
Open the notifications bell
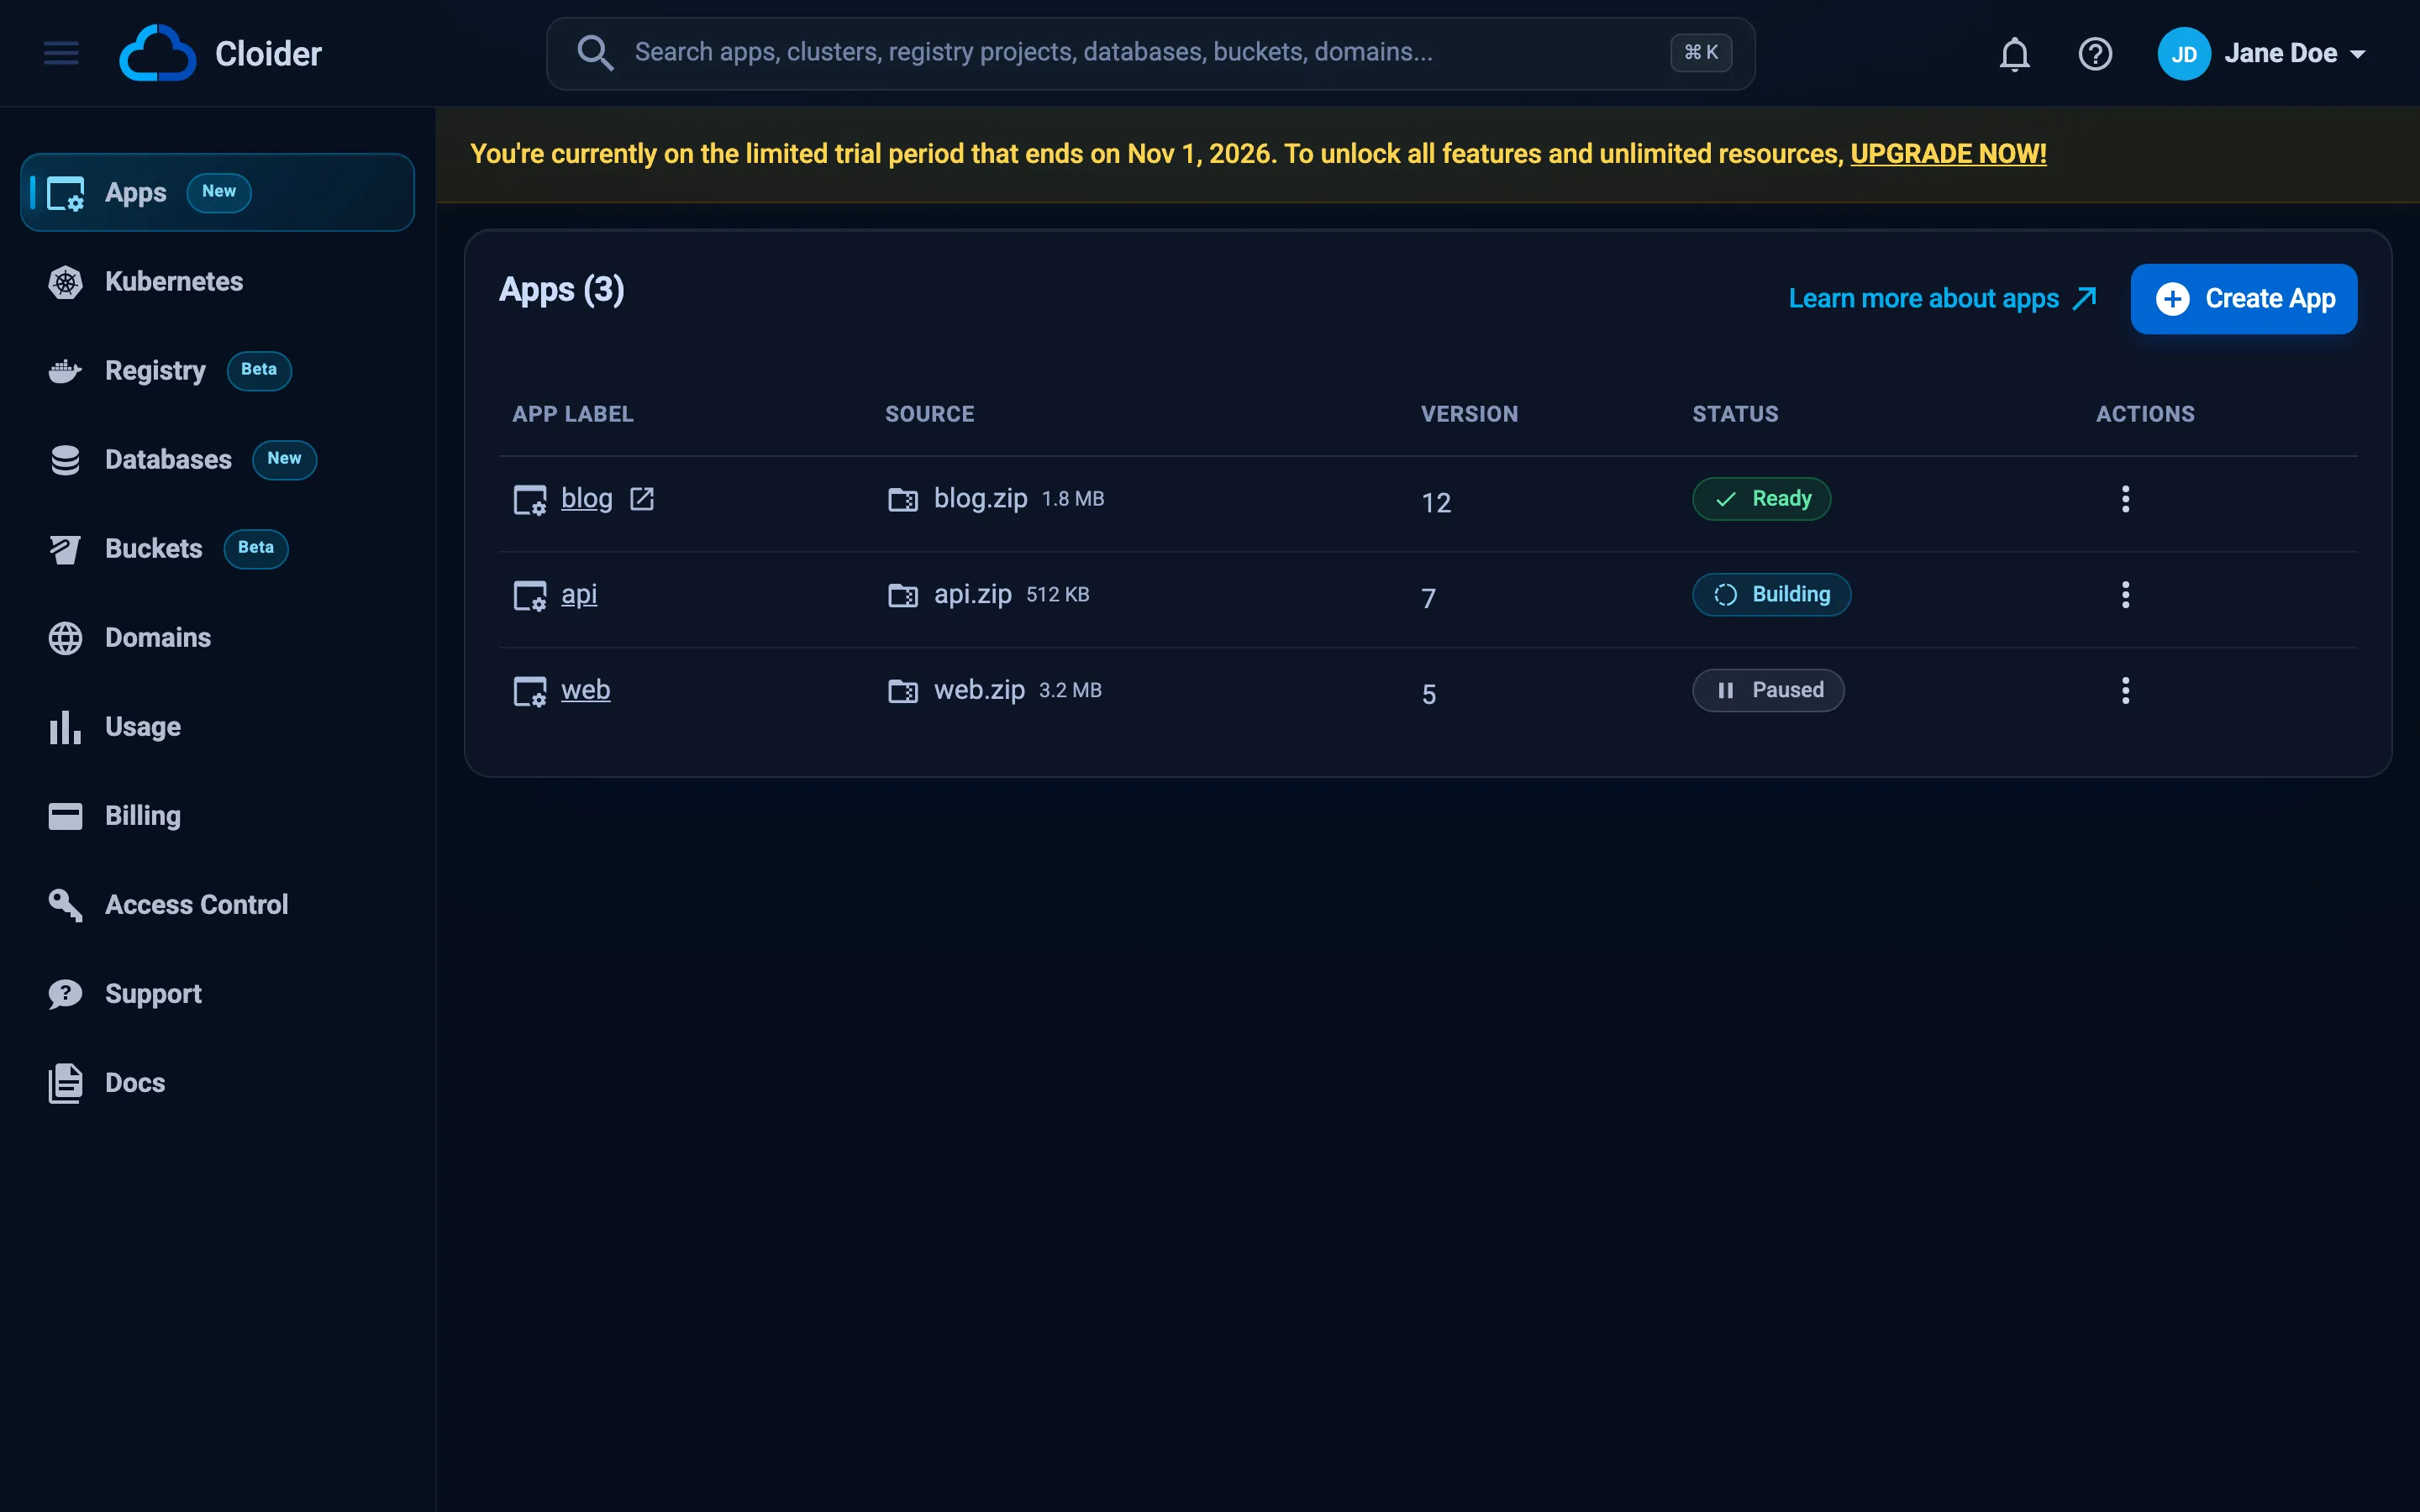pyautogui.click(x=2014, y=54)
